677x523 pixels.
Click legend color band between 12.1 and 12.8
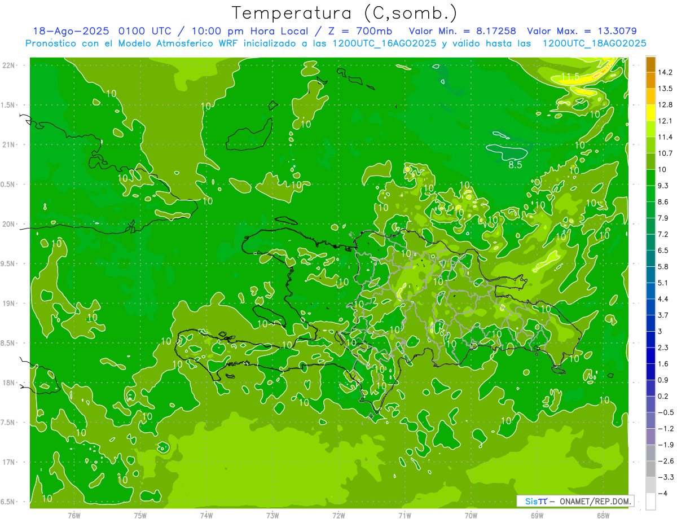(650, 113)
